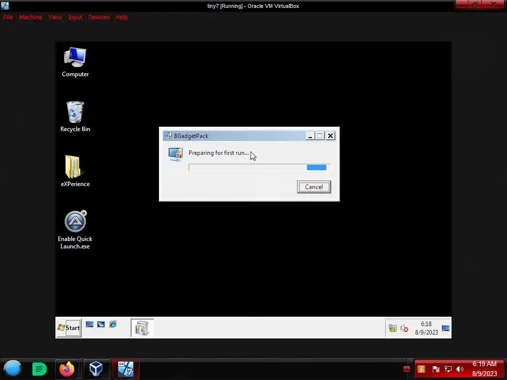Click the guest network tray icon
Image resolution: width=507 pixels, height=380 pixels.
point(393,328)
